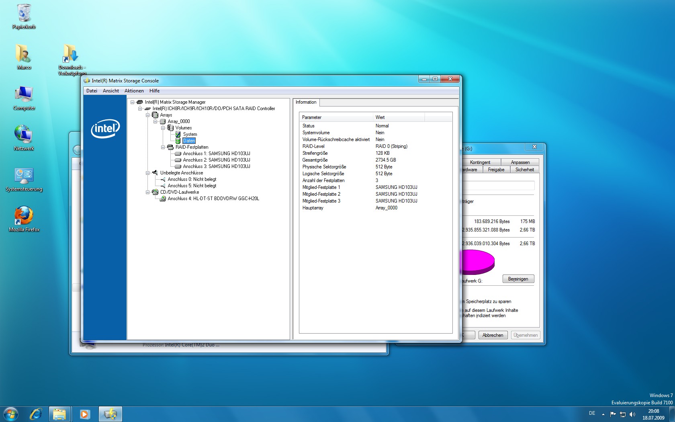The height and width of the screenshot is (422, 675).
Task: Click the Bereinigen button
Action: click(x=518, y=279)
